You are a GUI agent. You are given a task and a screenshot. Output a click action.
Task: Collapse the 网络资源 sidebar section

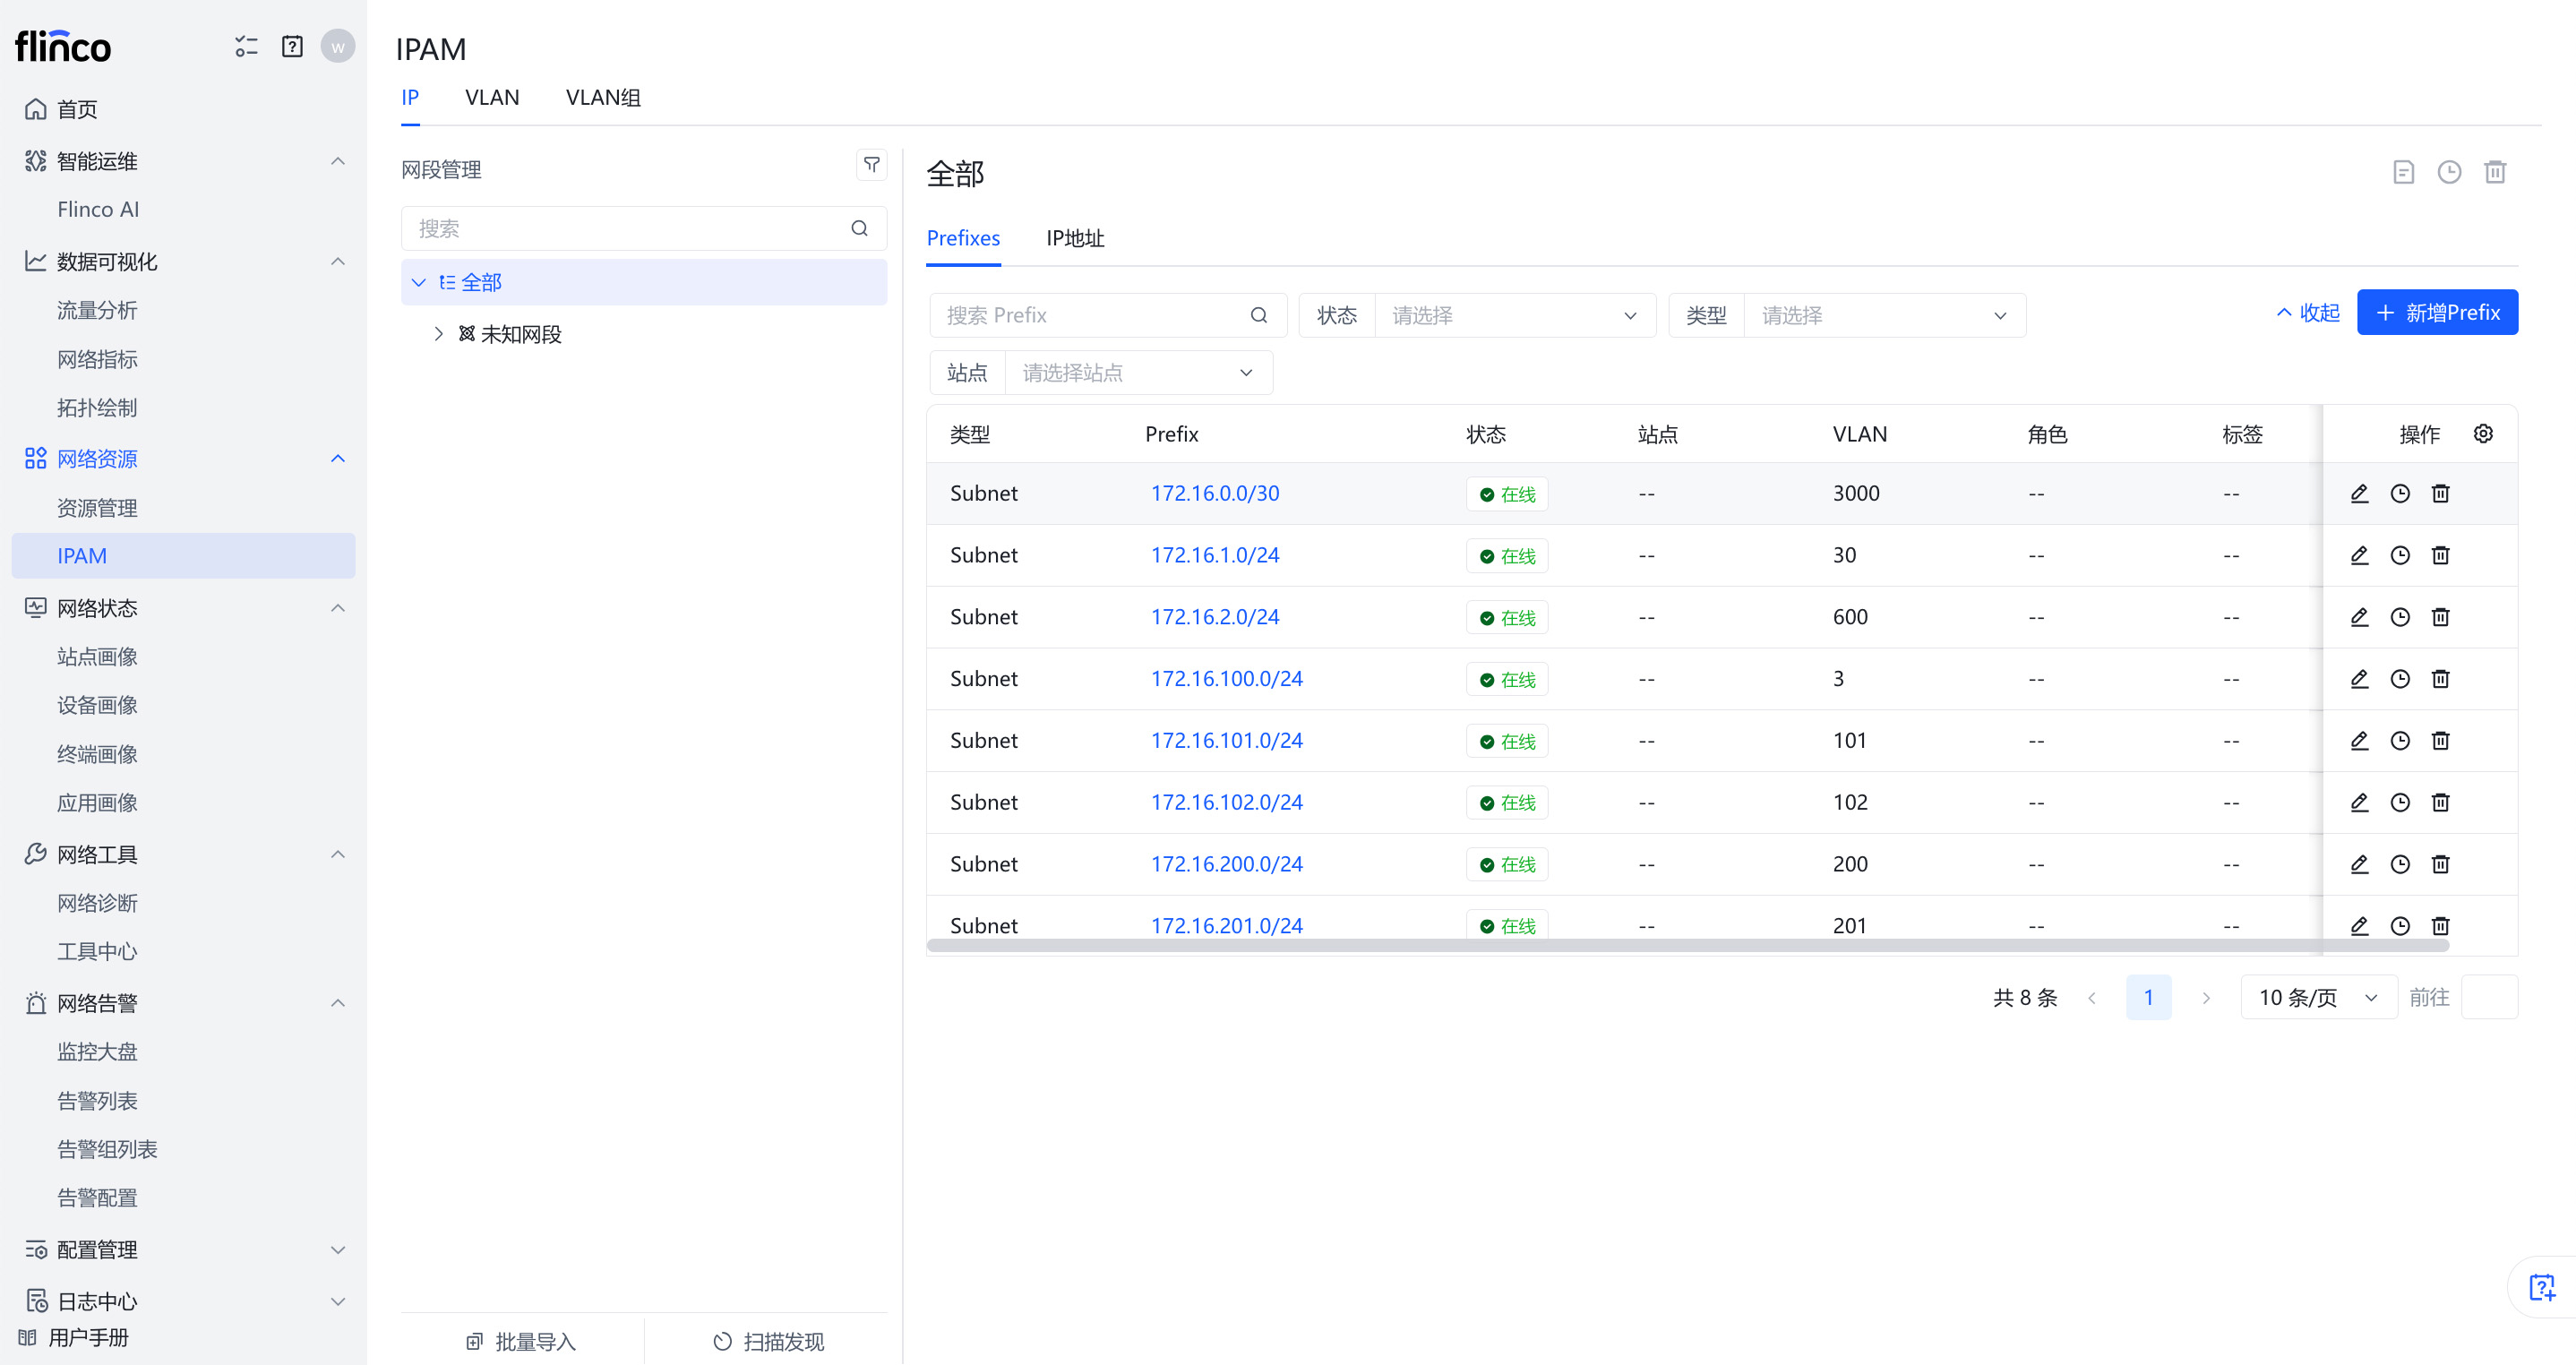point(337,458)
